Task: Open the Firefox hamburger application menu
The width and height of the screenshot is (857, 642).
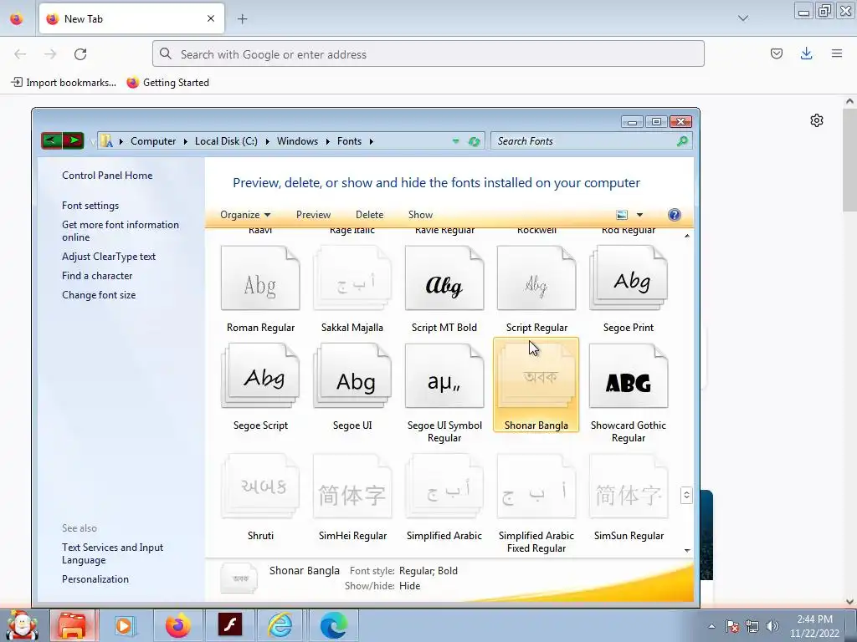Action: coord(836,53)
